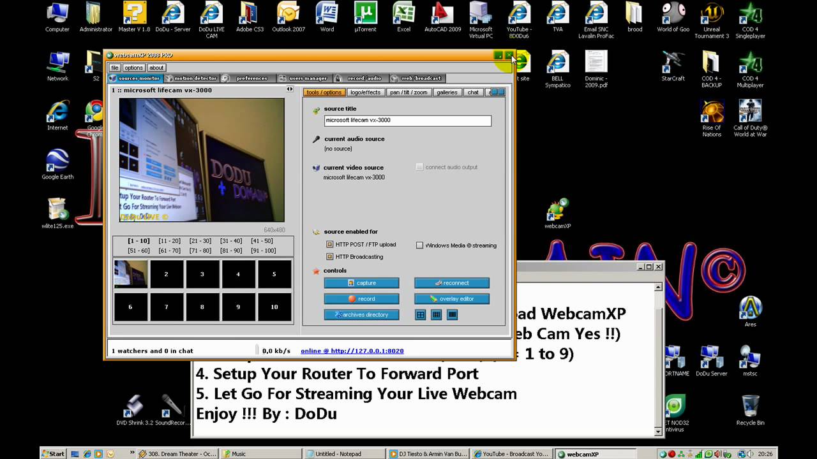The width and height of the screenshot is (817, 459).
Task: Click the reconnect button
Action: (x=452, y=283)
